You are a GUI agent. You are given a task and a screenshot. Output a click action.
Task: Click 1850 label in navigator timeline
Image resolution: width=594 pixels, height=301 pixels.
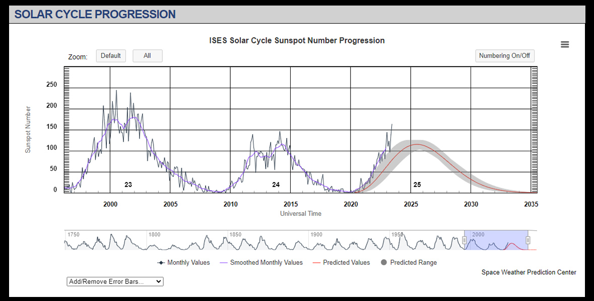[x=235, y=234]
